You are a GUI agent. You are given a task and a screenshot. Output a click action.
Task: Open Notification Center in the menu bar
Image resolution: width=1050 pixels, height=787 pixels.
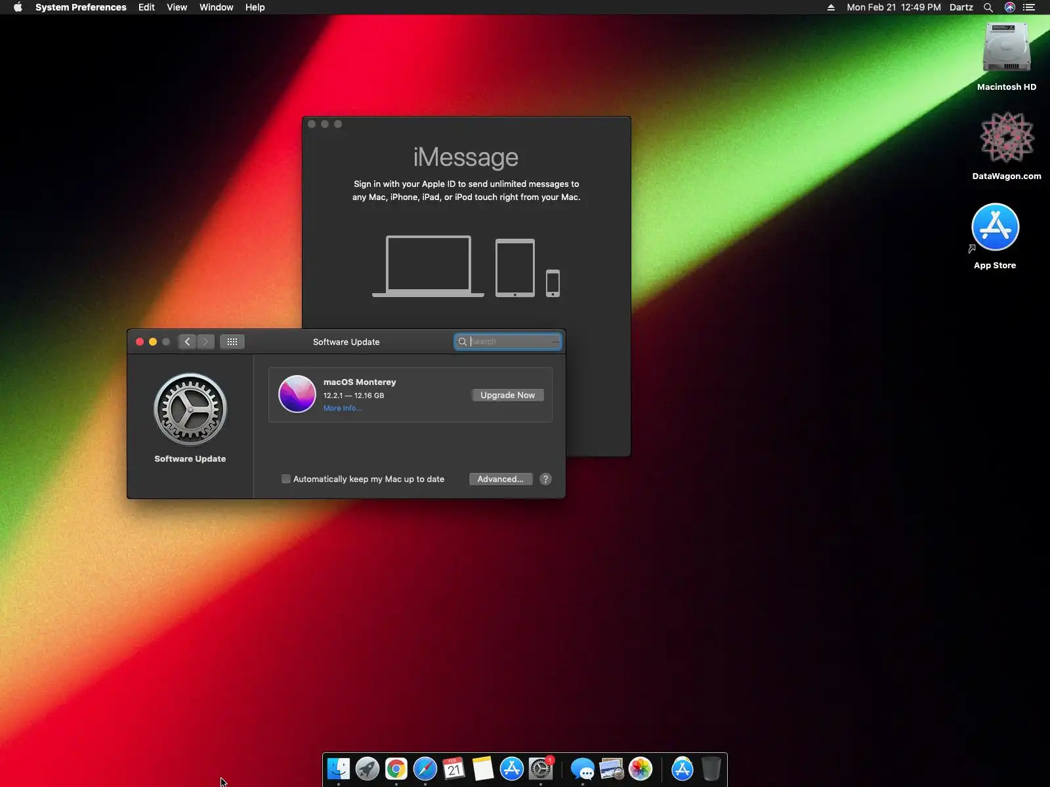coord(1029,7)
